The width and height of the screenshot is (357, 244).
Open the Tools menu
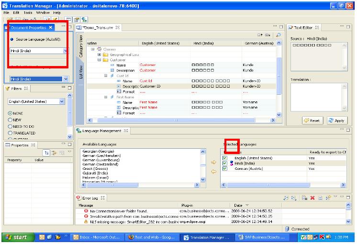click(x=28, y=12)
